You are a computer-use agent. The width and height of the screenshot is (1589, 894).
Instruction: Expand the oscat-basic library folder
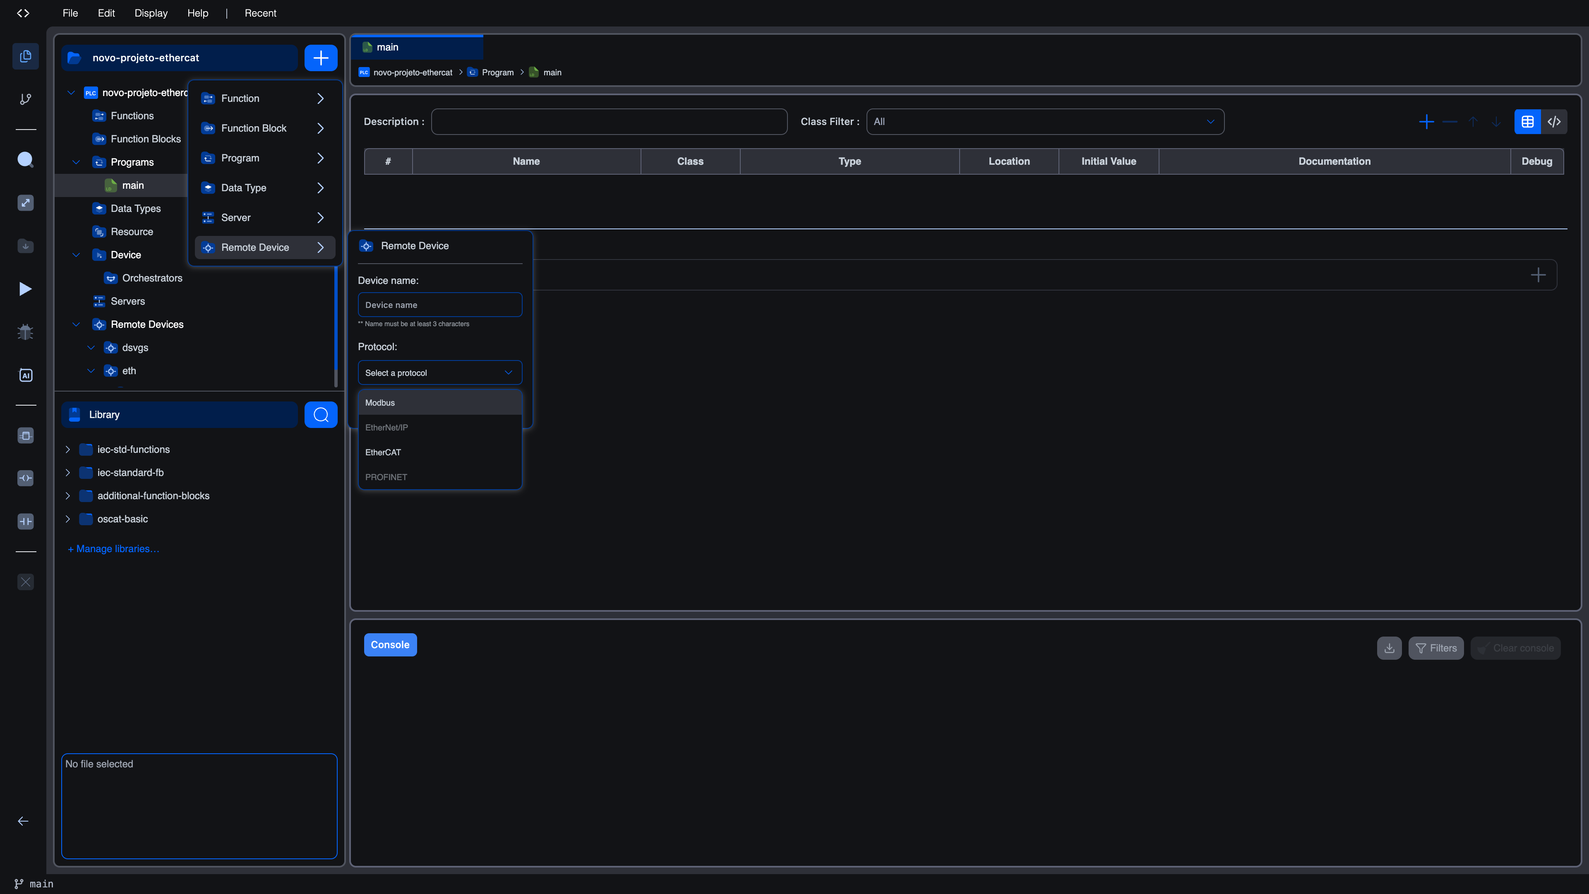click(x=68, y=519)
